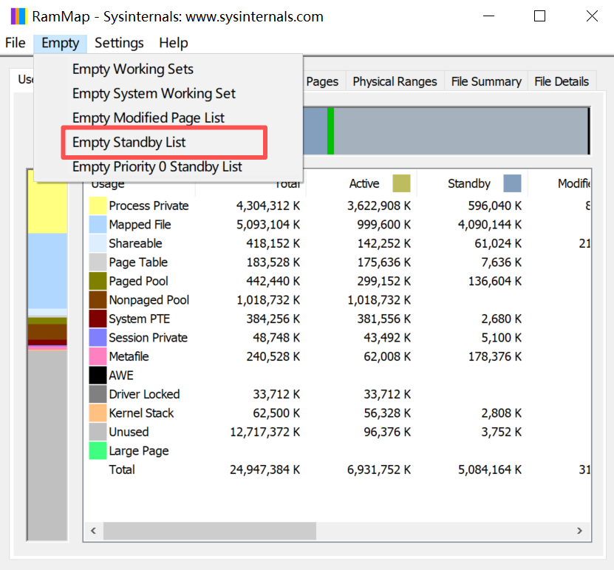Switch to the File Summary tab

pos(486,81)
